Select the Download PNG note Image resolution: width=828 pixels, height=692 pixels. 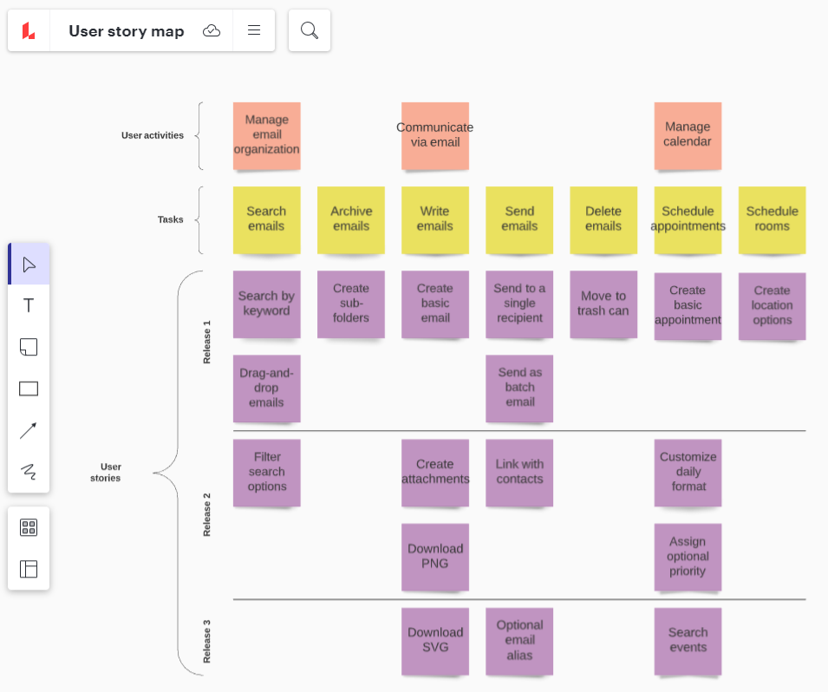coord(435,557)
